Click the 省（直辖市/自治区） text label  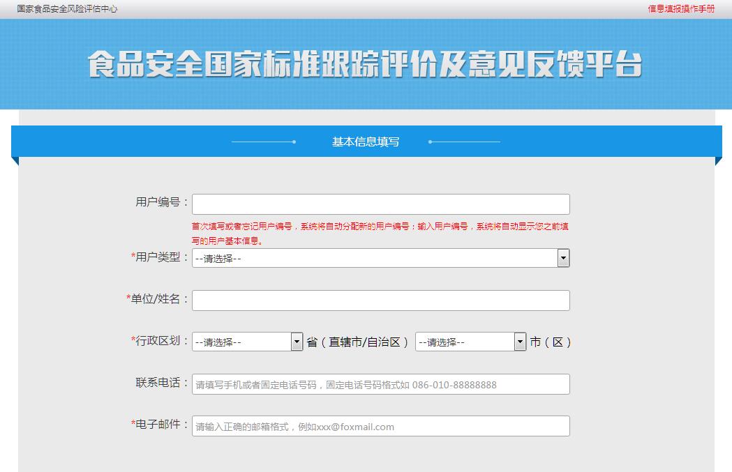click(x=358, y=342)
